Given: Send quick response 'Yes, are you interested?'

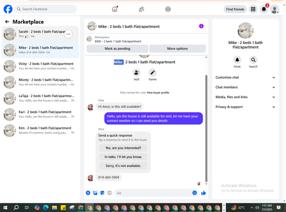Looking at the screenshot, I should click(x=123, y=148).
